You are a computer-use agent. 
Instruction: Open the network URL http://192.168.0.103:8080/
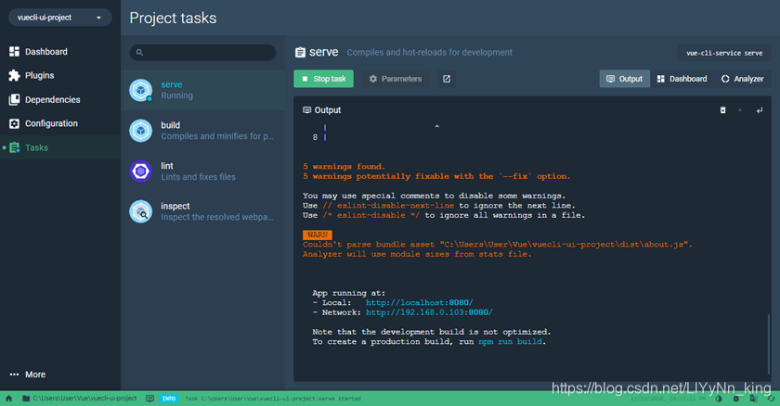click(x=429, y=312)
